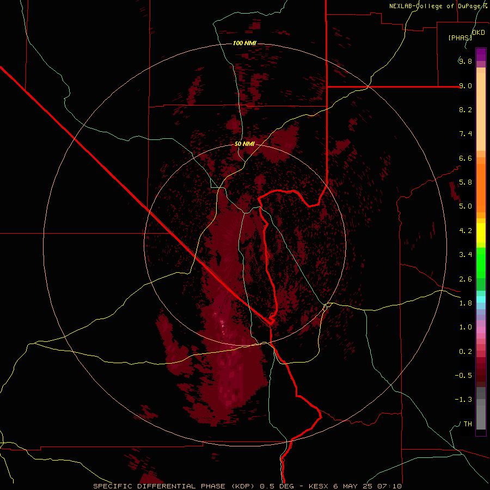Image resolution: width=490 pixels, height=490 pixels.
Task: Click the [PHAS] legend heading
Action: [x=460, y=38]
